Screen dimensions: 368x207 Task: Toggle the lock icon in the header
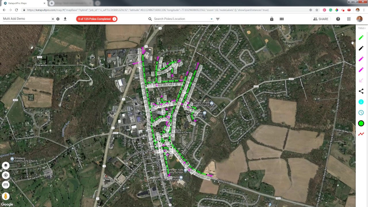click(272, 19)
